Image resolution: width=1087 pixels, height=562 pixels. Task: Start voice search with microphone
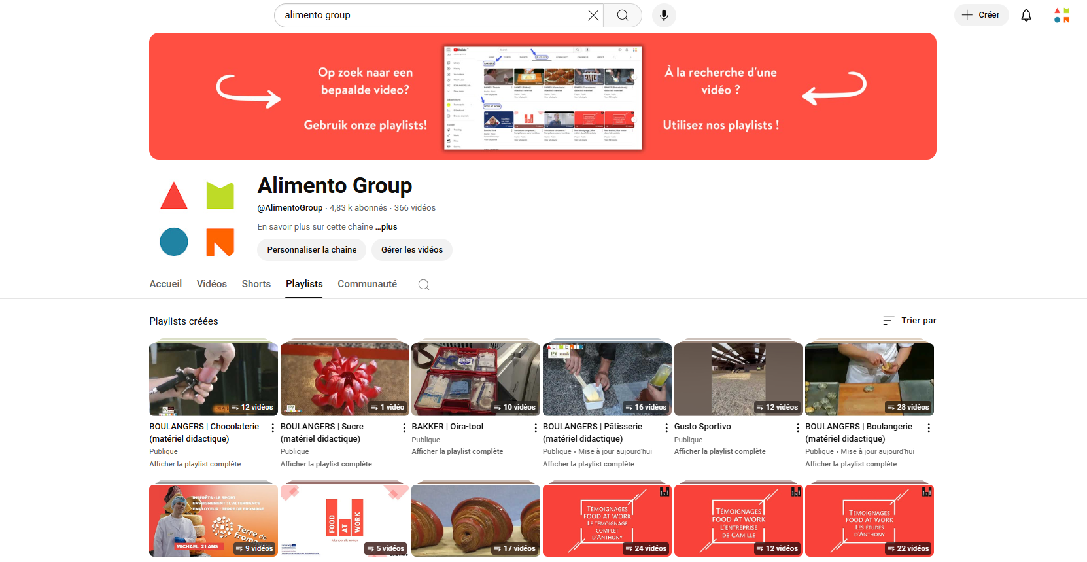point(663,15)
